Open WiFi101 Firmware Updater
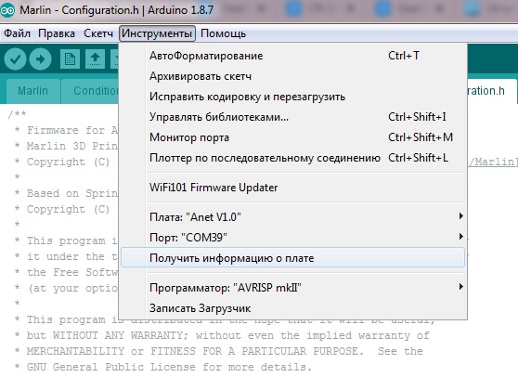The image size is (518, 377). pos(292,188)
